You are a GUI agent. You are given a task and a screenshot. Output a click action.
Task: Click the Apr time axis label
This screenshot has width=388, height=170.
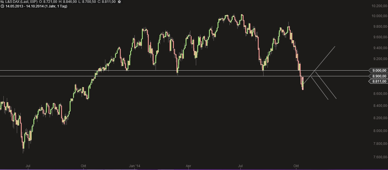188,166
